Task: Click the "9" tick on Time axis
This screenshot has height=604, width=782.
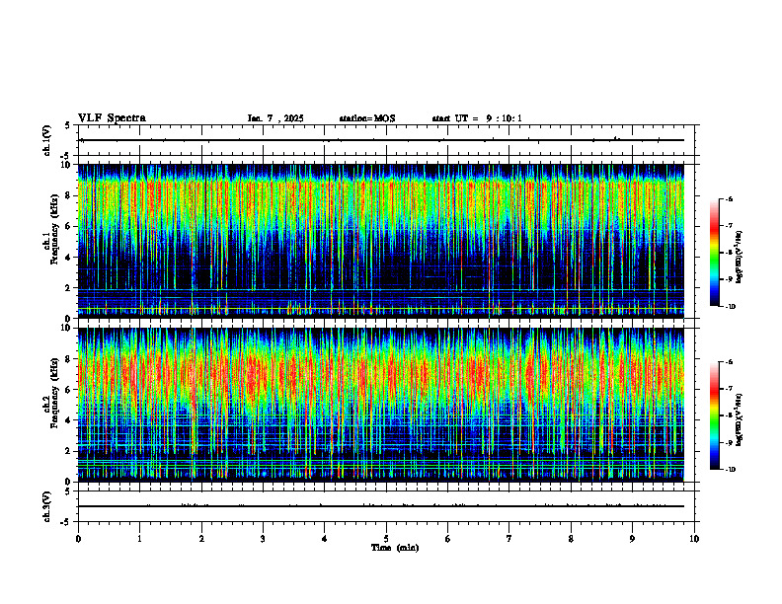Action: (x=632, y=539)
